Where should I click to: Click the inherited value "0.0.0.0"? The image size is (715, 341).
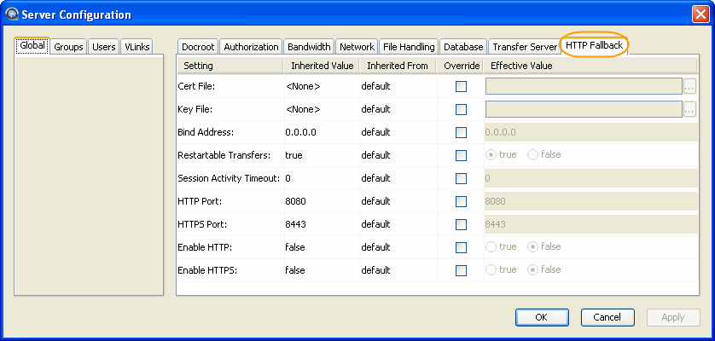click(x=300, y=133)
